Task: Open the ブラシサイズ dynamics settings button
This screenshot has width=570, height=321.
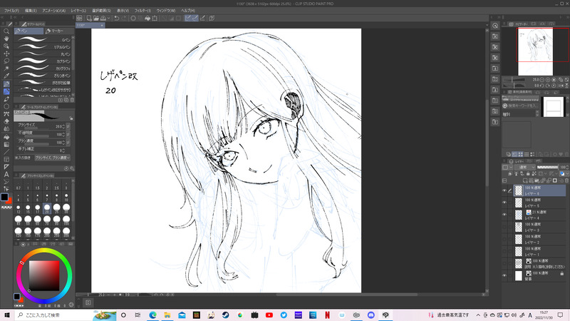Action: [68, 126]
